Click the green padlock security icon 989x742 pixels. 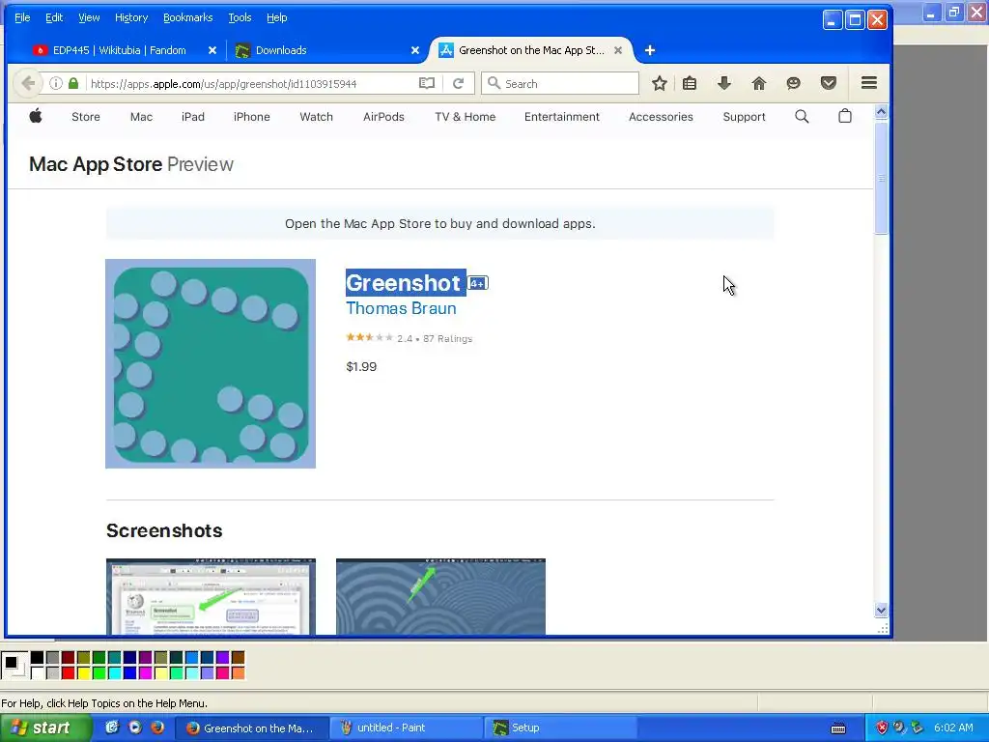point(73,83)
